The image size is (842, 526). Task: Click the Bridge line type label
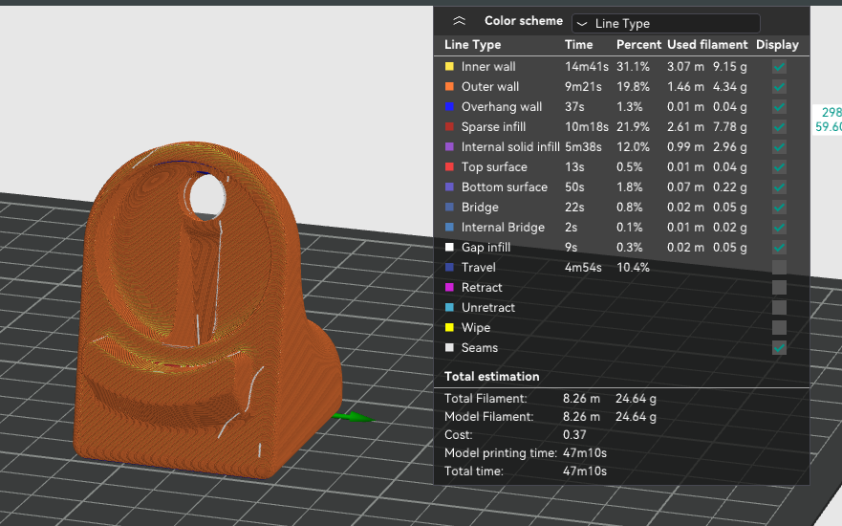click(480, 208)
